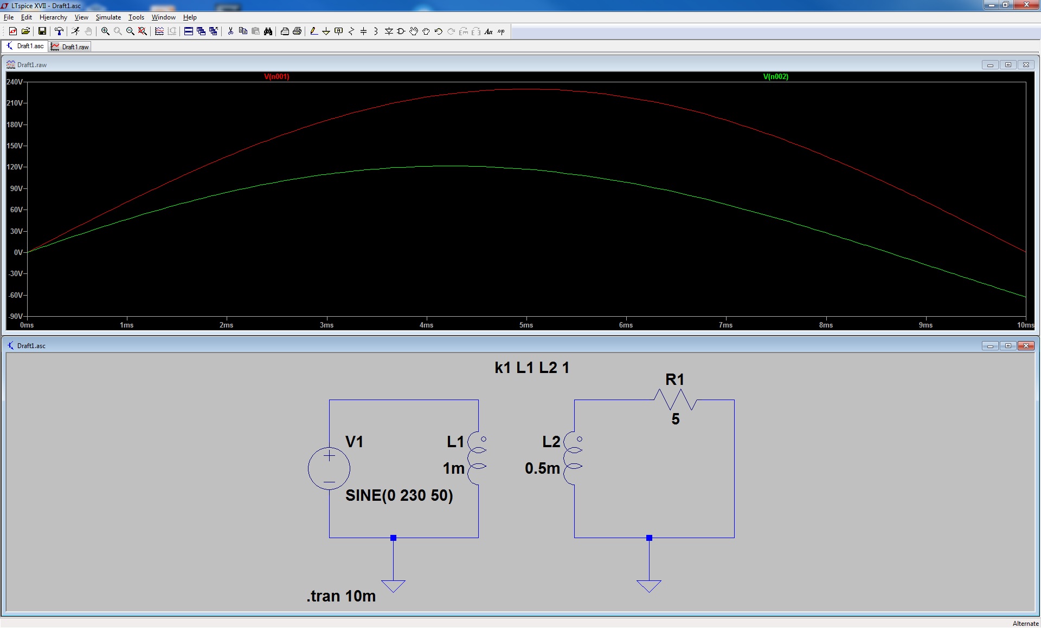Click the Undo arrow icon

pyautogui.click(x=439, y=31)
